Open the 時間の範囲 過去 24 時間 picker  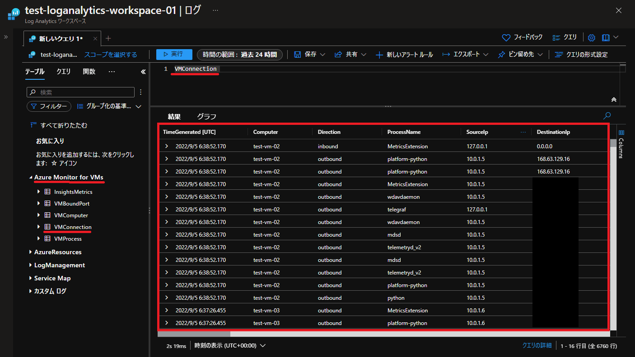[x=240, y=55]
